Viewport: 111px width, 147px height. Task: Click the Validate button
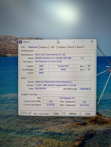coord(73,114)
